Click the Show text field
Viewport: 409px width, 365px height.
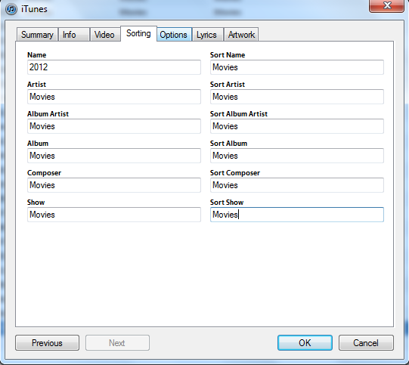coord(114,215)
